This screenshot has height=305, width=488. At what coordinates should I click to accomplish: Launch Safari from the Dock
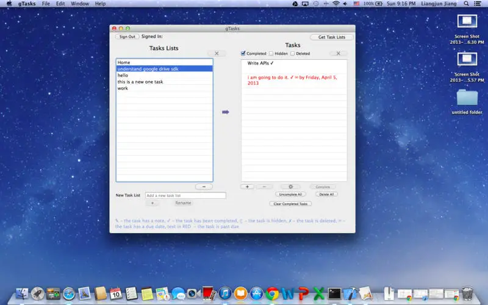69,293
